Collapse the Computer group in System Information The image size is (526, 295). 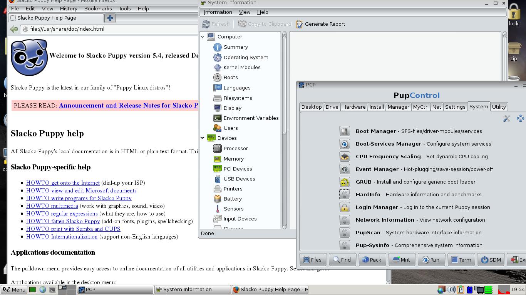pyautogui.click(x=203, y=37)
